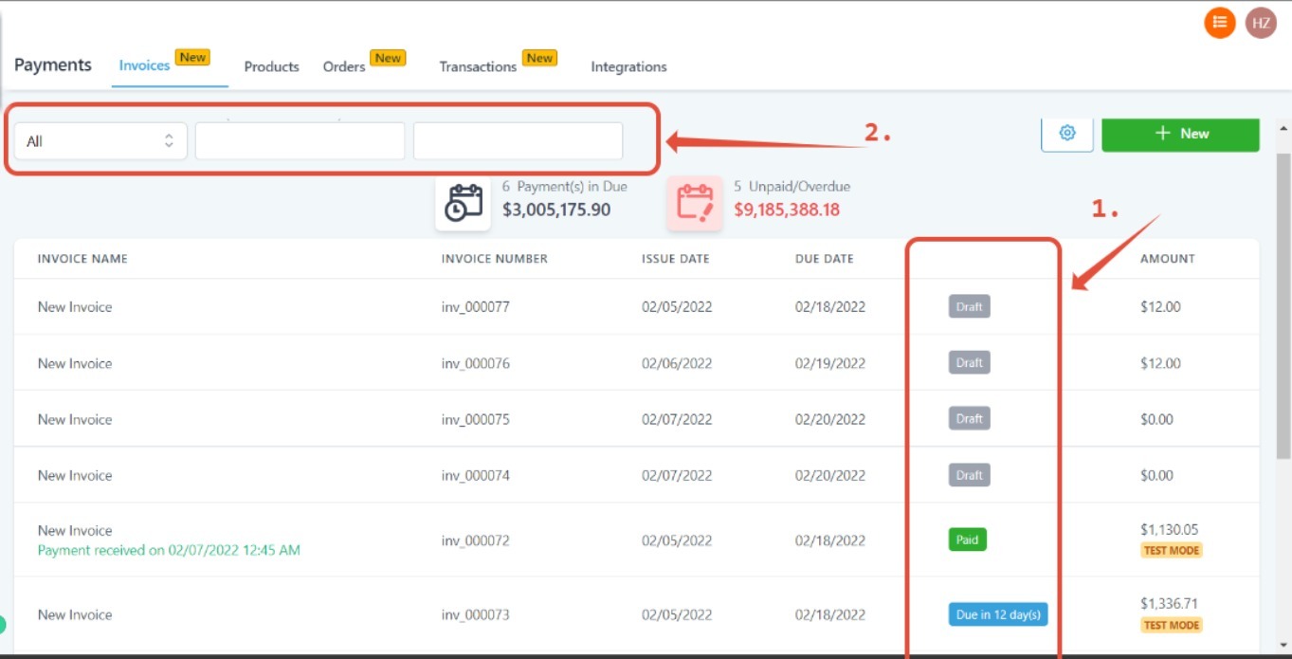Switch to the Products tab
Screen dimensions: 1292x659
(271, 66)
